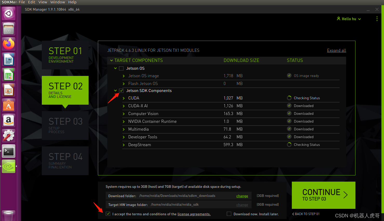Open the Help menu
The image size is (384, 221).
pyautogui.click(x=72, y=2)
